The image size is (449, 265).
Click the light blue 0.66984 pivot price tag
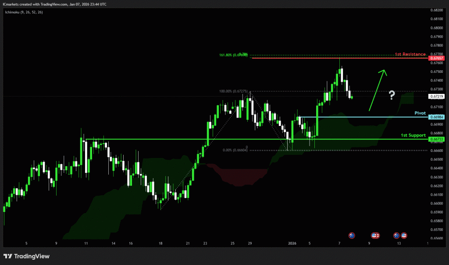coord(437,117)
